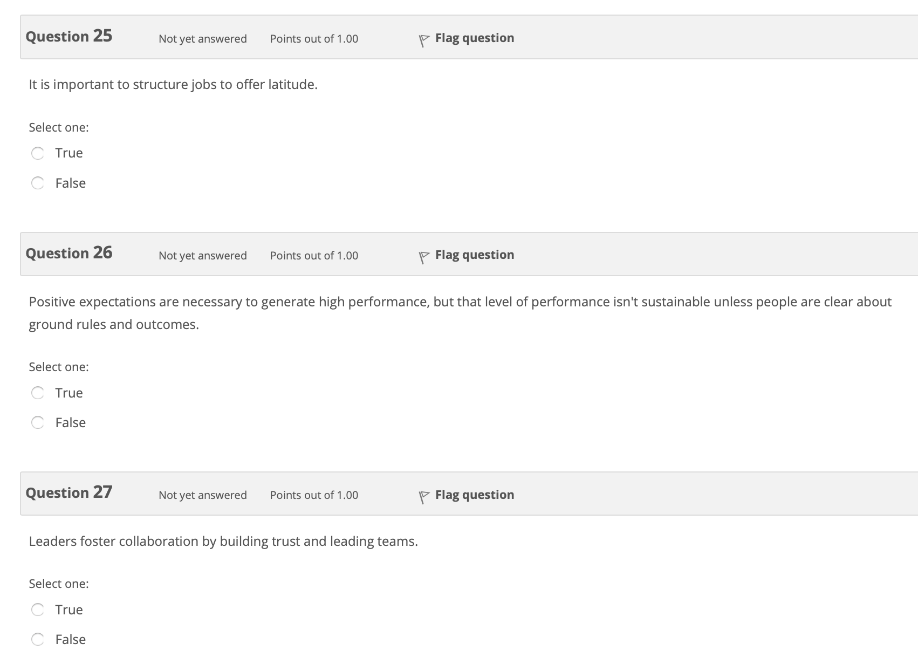Click the 'structure jobs to offer latitude' statement
Image resolution: width=918 pixels, height=671 pixels.
coord(173,85)
